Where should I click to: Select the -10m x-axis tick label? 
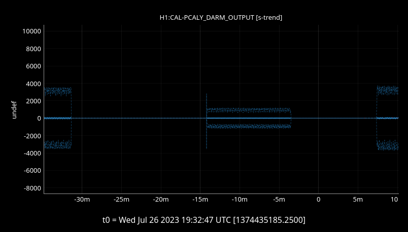240,200
